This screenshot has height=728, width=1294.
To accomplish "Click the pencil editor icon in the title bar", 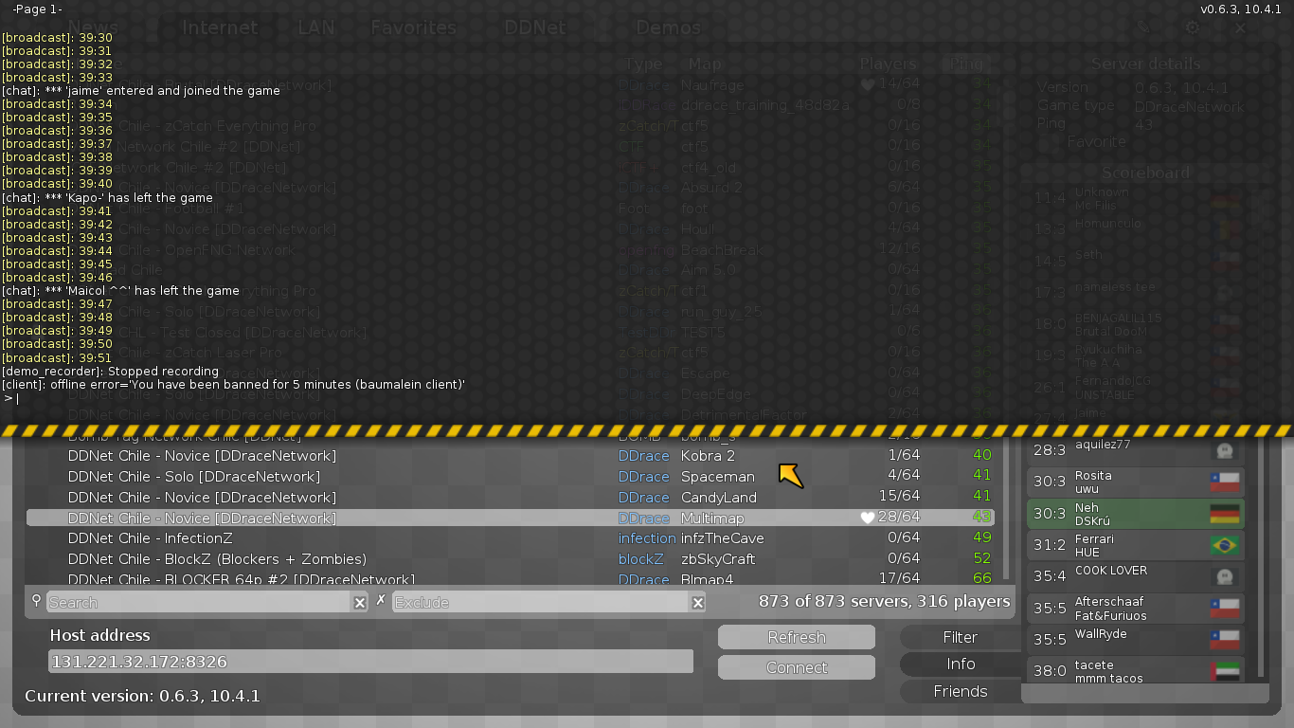I will [1143, 28].
